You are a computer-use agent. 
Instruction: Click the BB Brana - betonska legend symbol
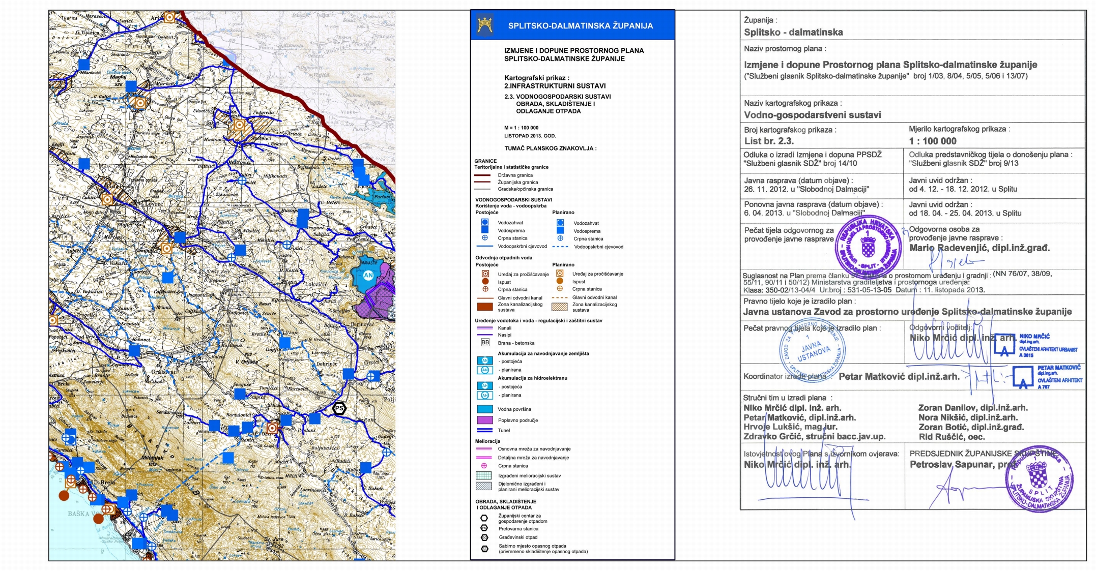pyautogui.click(x=485, y=343)
